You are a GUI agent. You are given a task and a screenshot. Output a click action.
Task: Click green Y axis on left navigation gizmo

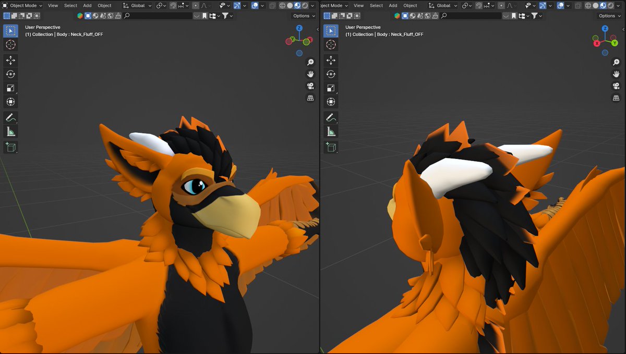pyautogui.click(x=293, y=39)
